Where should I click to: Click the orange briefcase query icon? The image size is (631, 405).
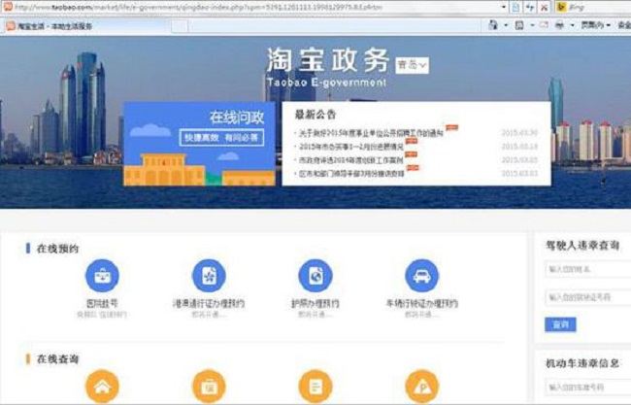(x=209, y=387)
